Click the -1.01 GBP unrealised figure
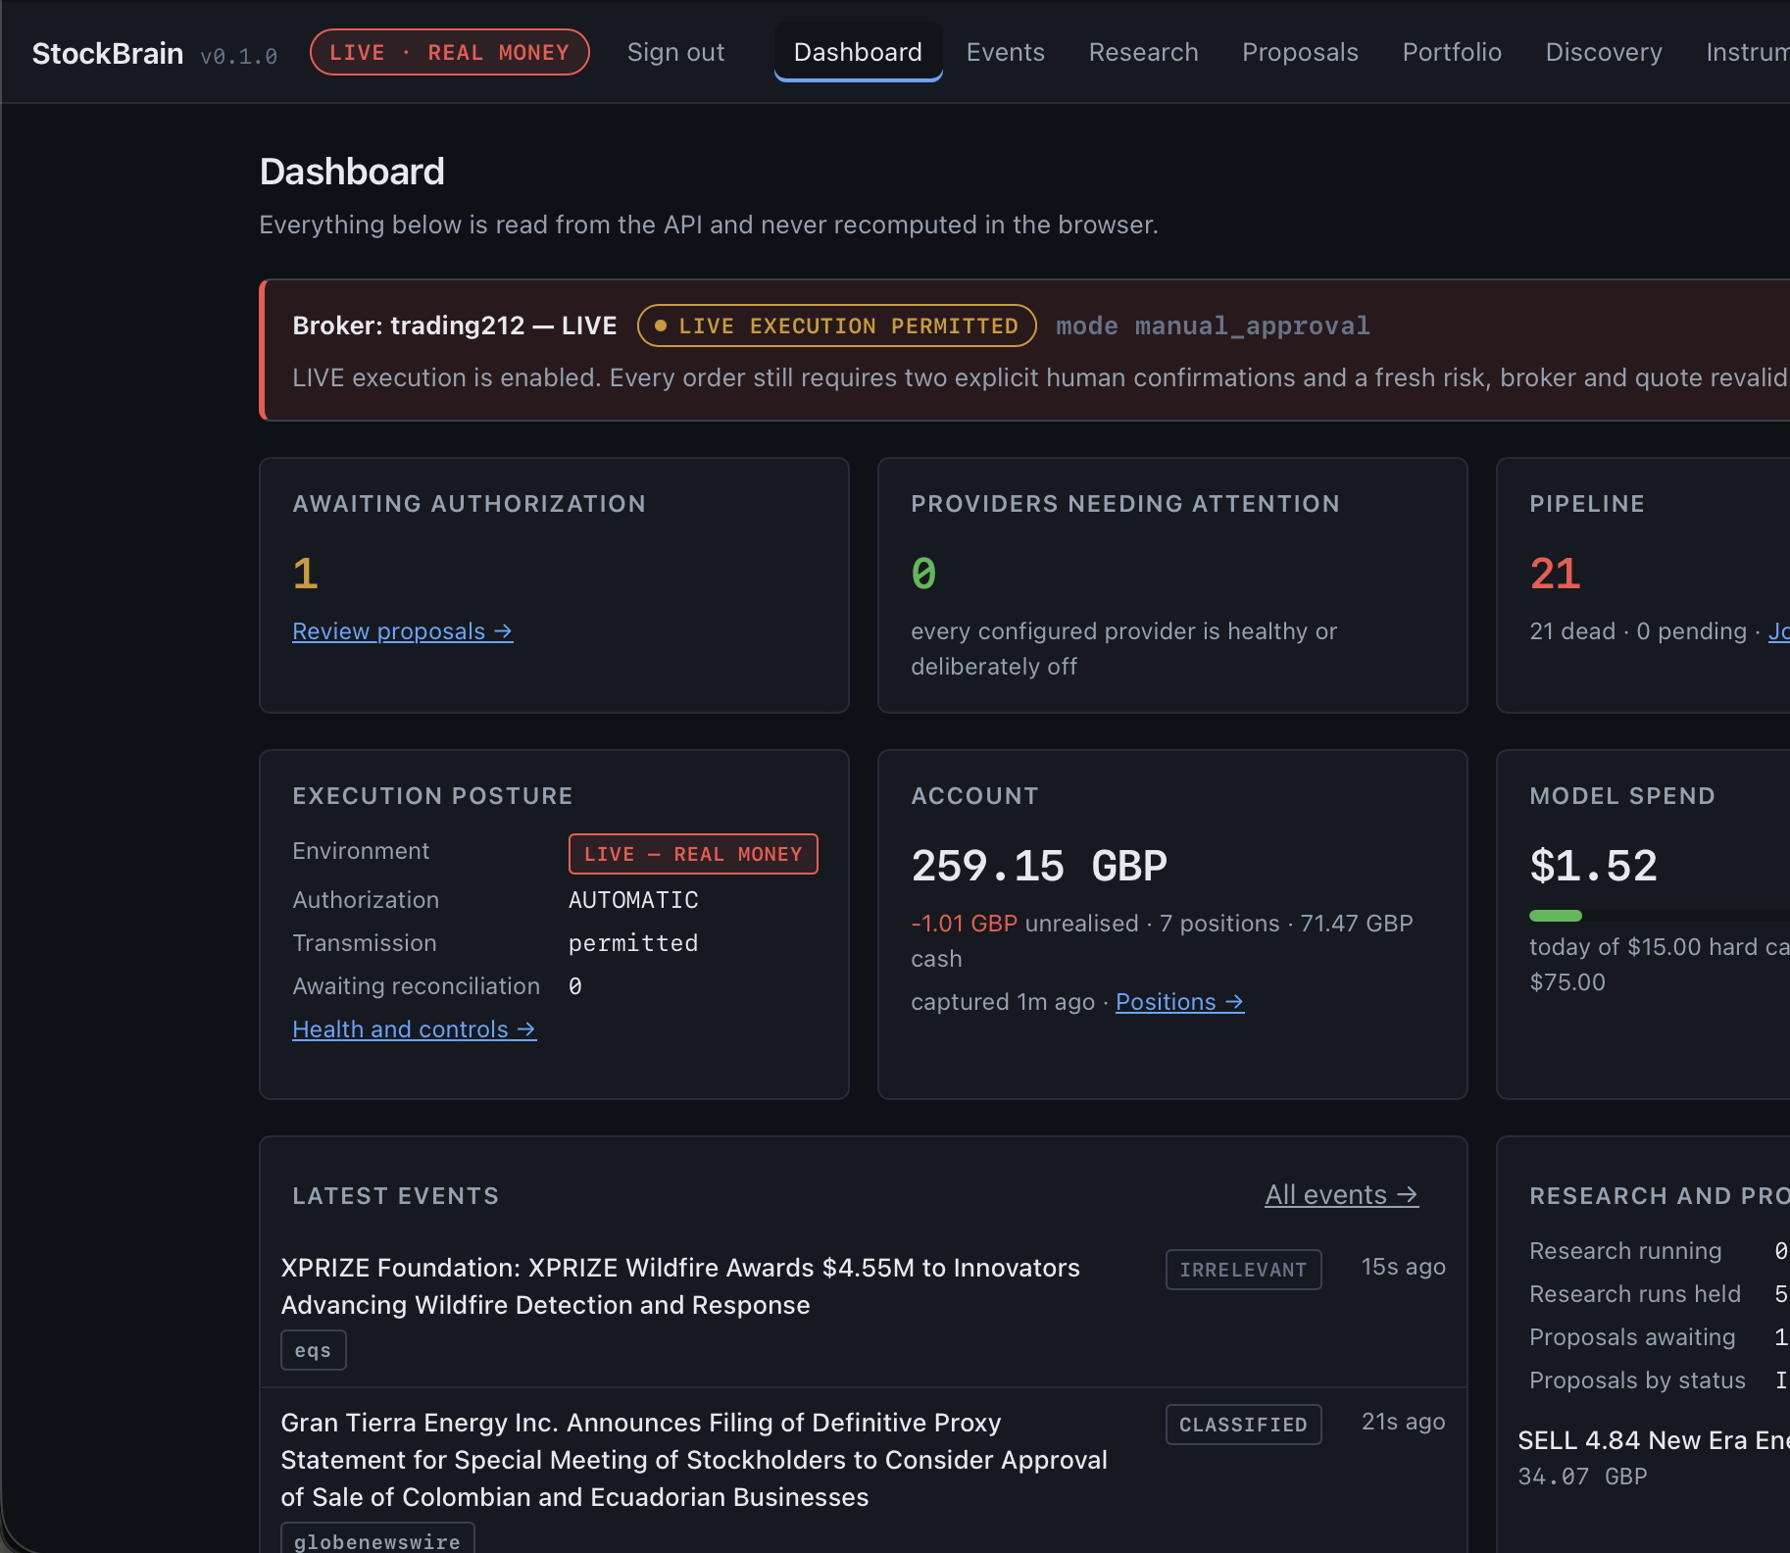The height and width of the screenshot is (1553, 1790). pyautogui.click(x=965, y=924)
